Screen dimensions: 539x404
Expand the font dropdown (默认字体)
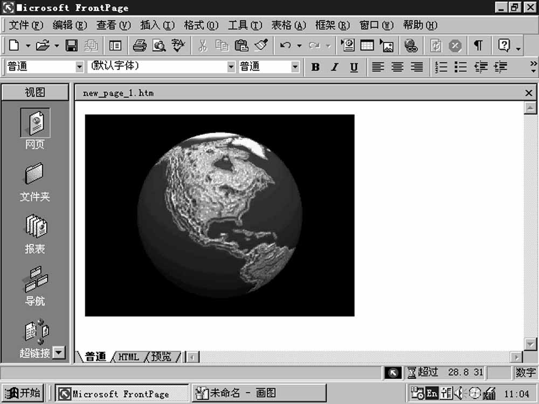coord(231,67)
